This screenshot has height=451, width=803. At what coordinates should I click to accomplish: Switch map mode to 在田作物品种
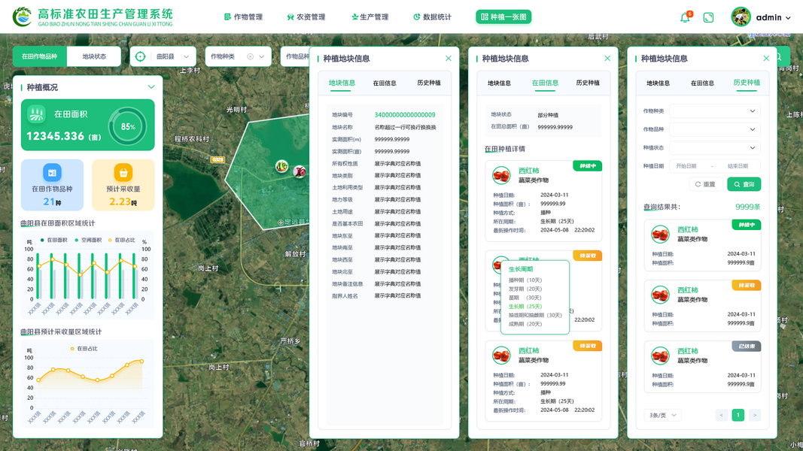[40, 57]
